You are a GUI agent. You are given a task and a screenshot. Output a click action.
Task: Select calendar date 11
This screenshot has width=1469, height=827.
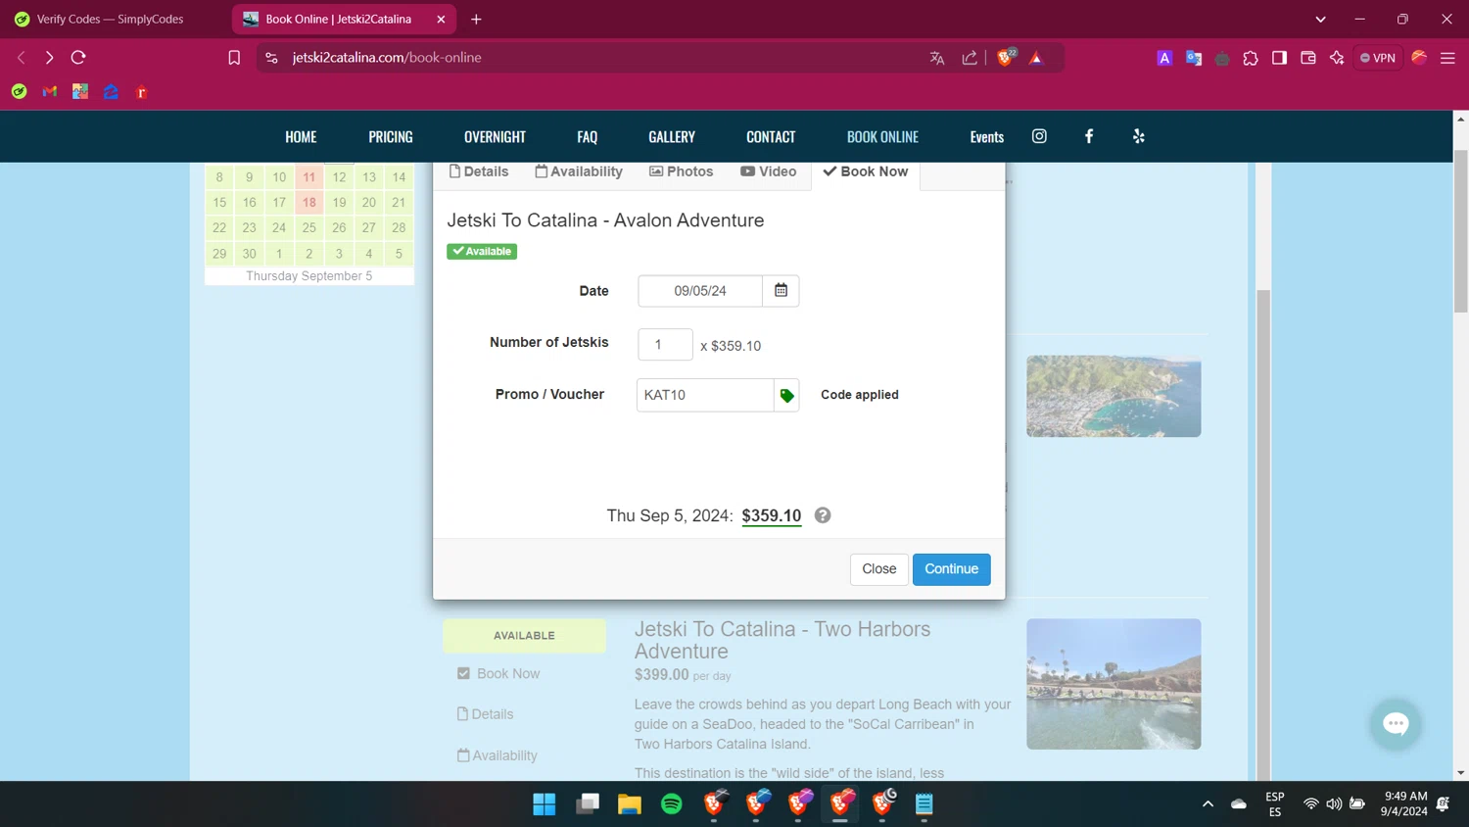tap(308, 177)
